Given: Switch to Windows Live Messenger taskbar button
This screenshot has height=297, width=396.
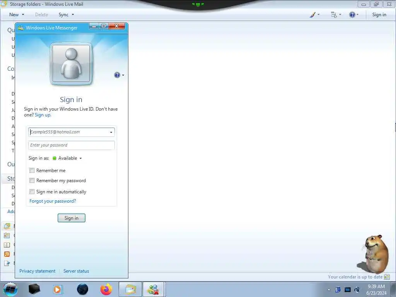Looking at the screenshot, I should coord(154,289).
